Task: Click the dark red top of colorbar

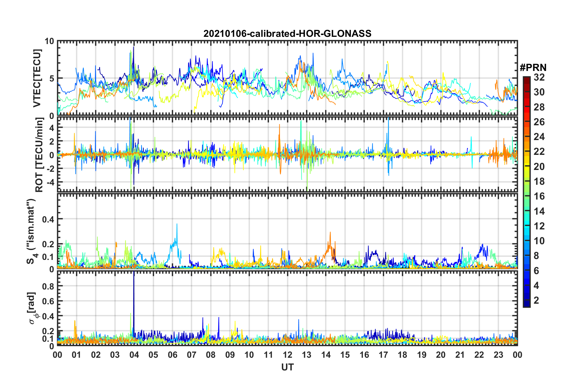Action: tap(526, 78)
